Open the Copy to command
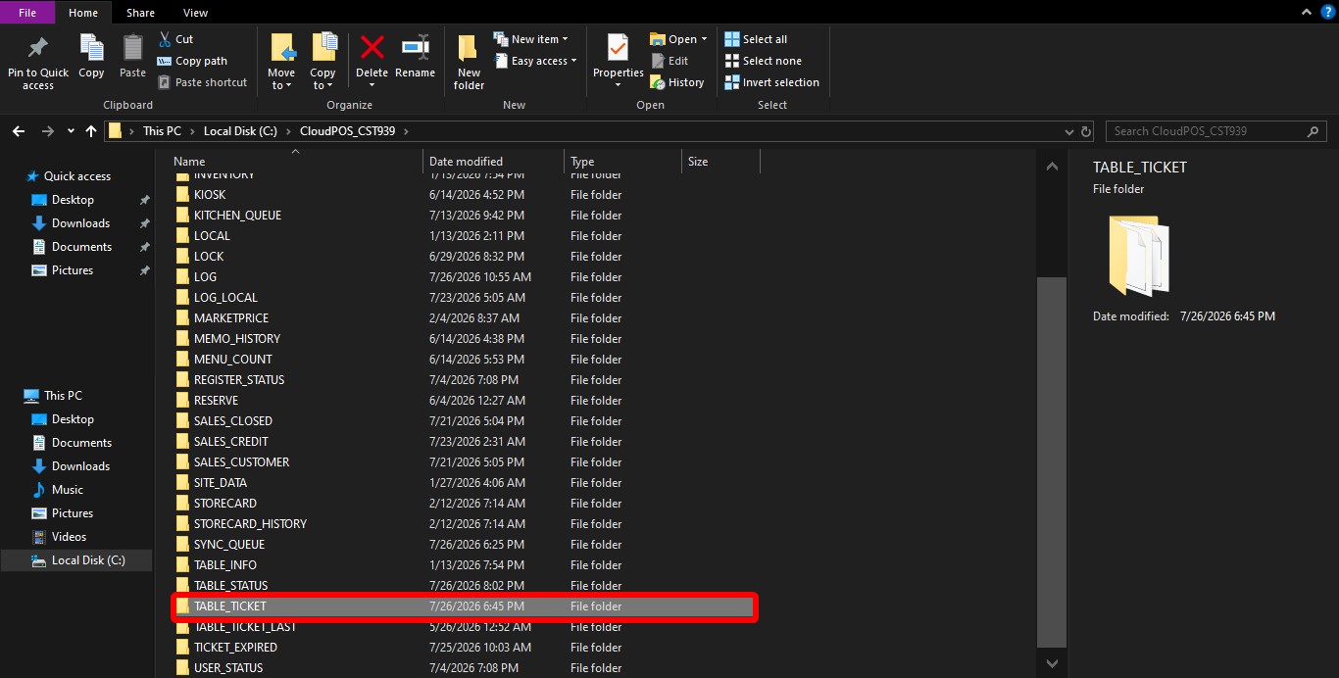This screenshot has width=1339, height=678. click(x=322, y=62)
